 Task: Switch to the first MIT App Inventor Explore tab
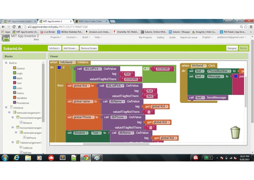[x=20, y=21]
